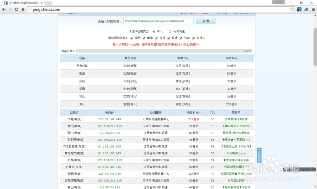This screenshot has width=317, height=189.
Task: Click the 平均响应 column header
Action: [231, 58]
